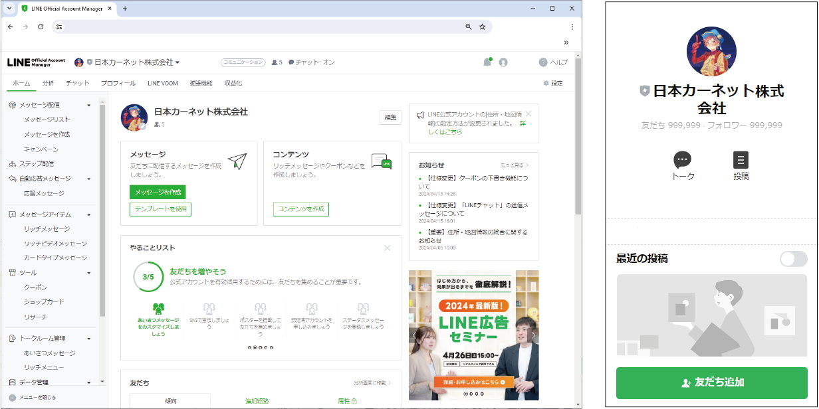Click the main page vertical scrollbar
Screen dimensions: 819x409
coord(578,135)
